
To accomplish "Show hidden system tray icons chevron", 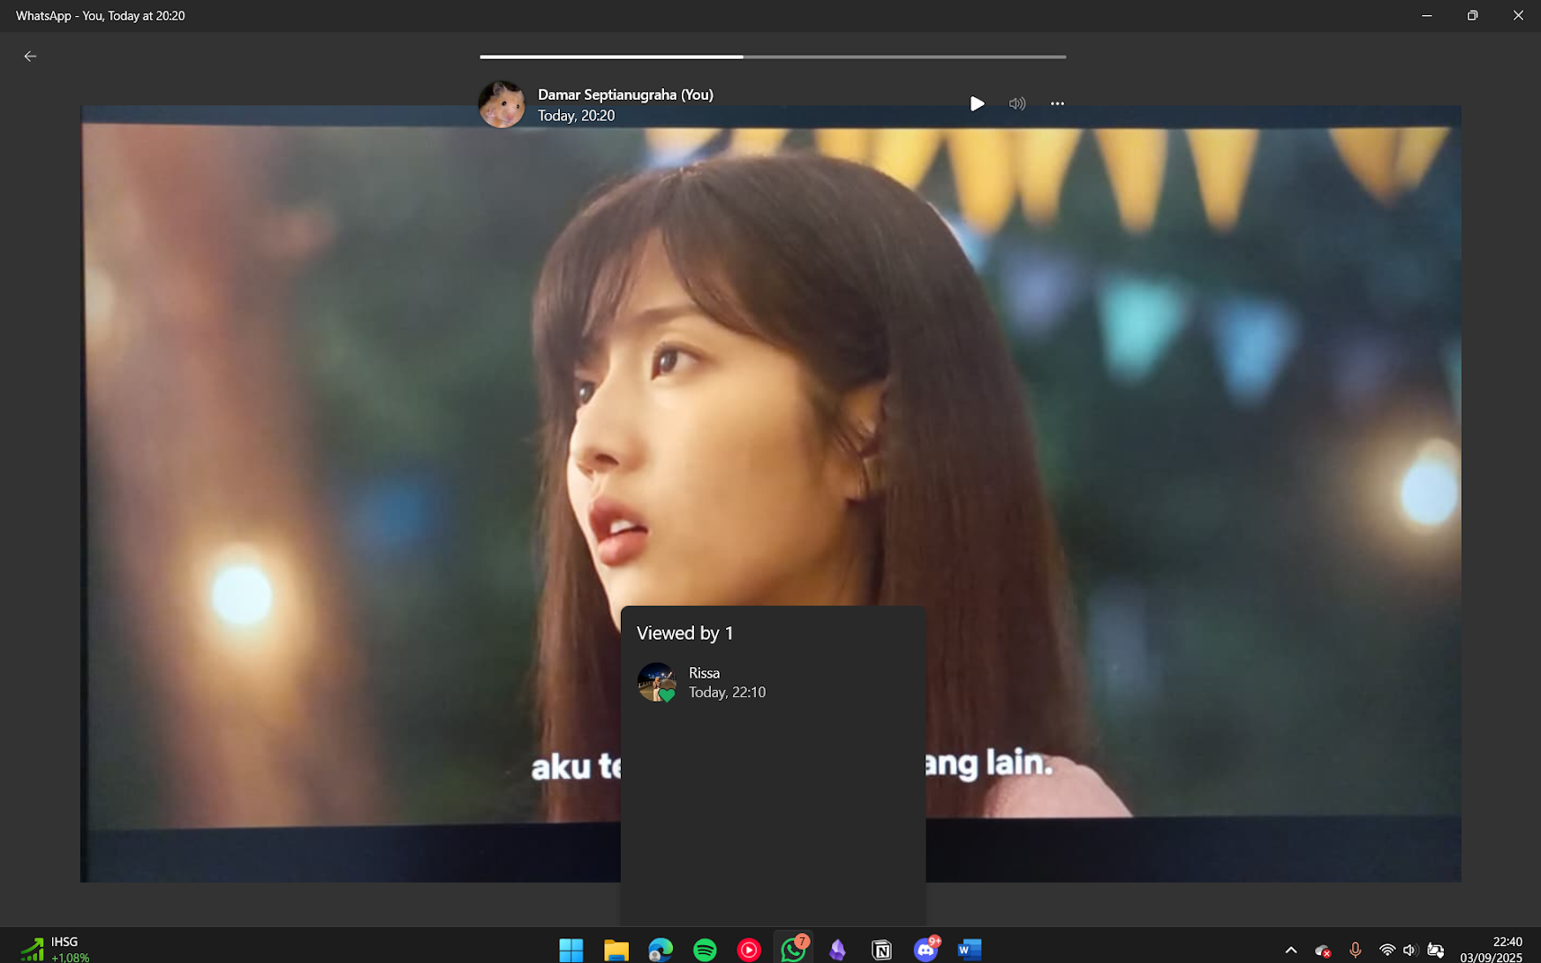I will click(x=1291, y=951).
